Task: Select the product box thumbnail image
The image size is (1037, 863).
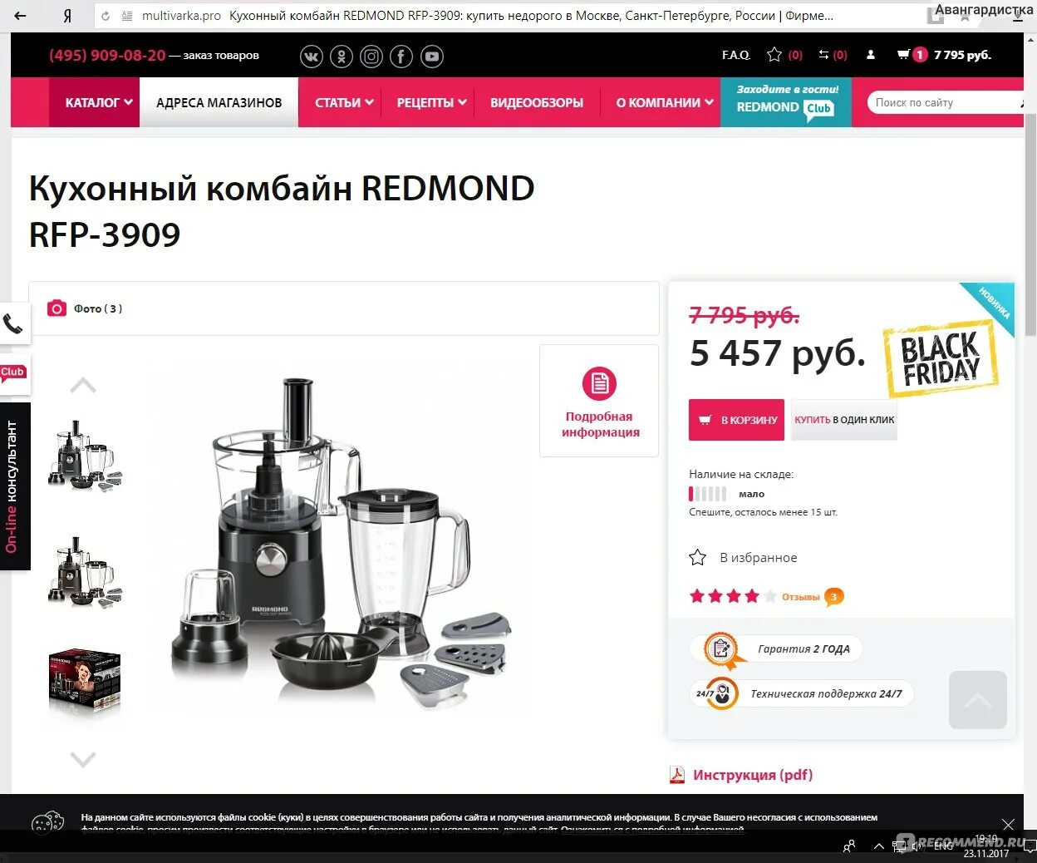Action: coord(85,682)
